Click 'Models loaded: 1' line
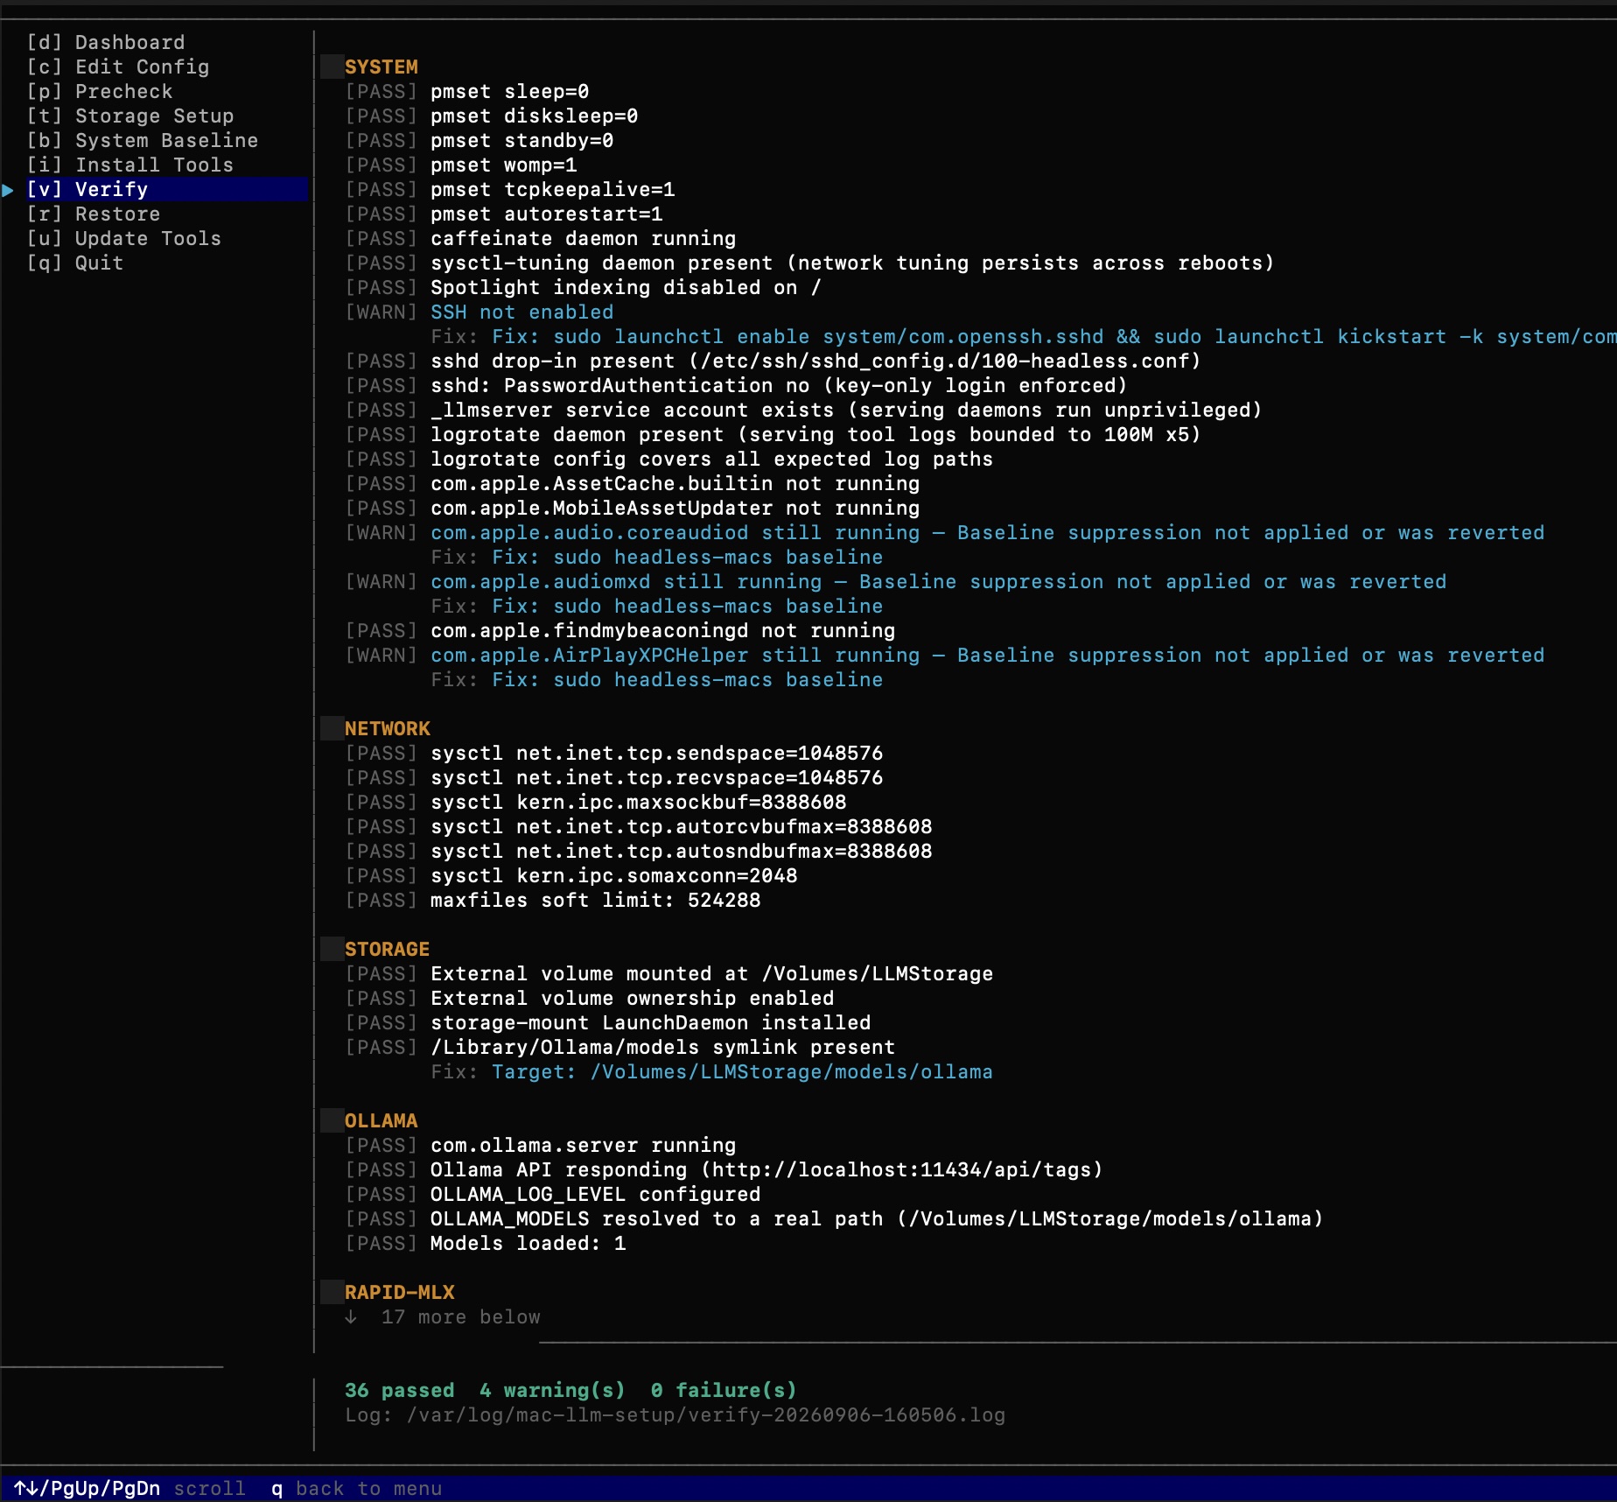Screen dimensions: 1617x1502 pos(486,1243)
